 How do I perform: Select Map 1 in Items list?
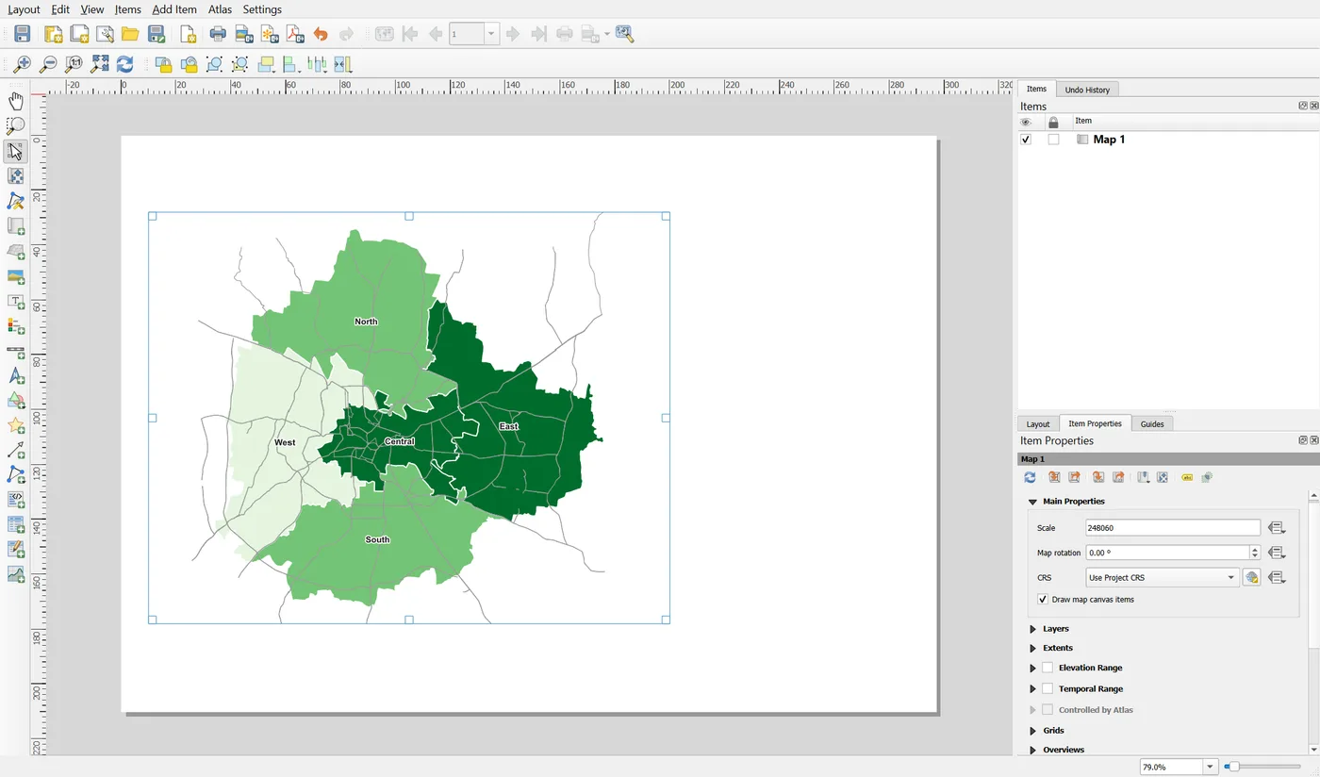click(x=1109, y=140)
